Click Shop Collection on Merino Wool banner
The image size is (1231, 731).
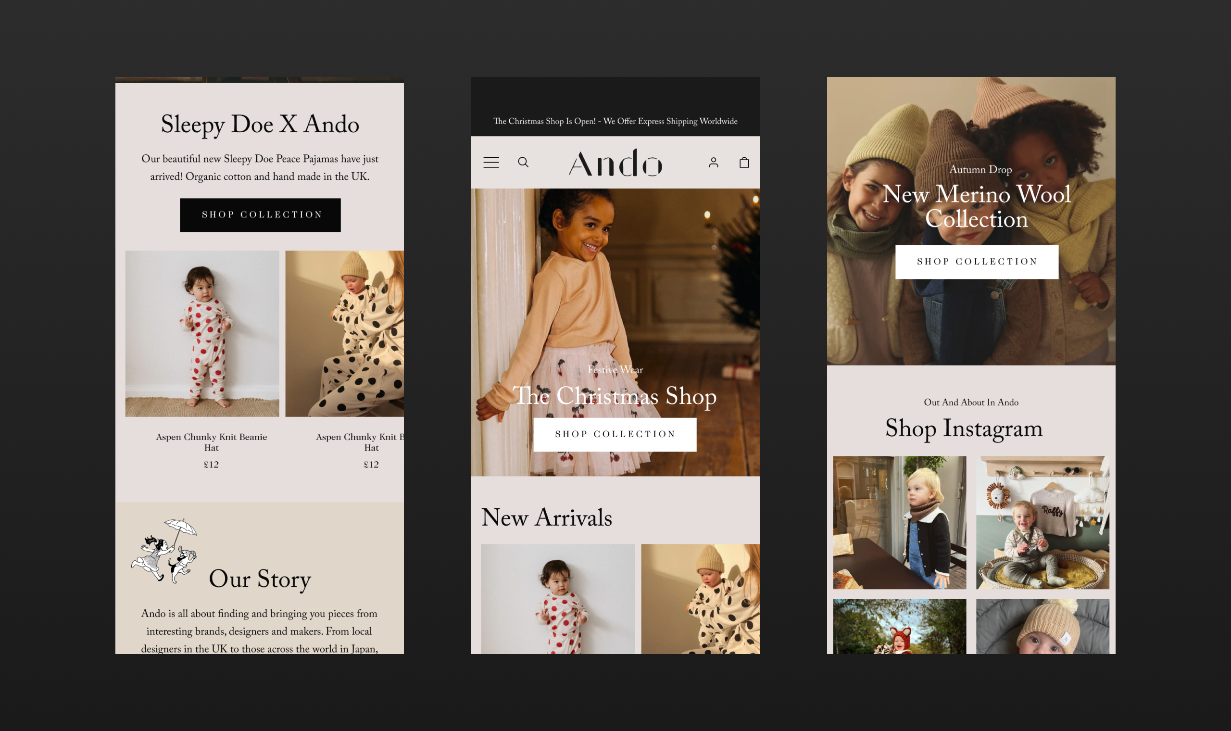977,262
